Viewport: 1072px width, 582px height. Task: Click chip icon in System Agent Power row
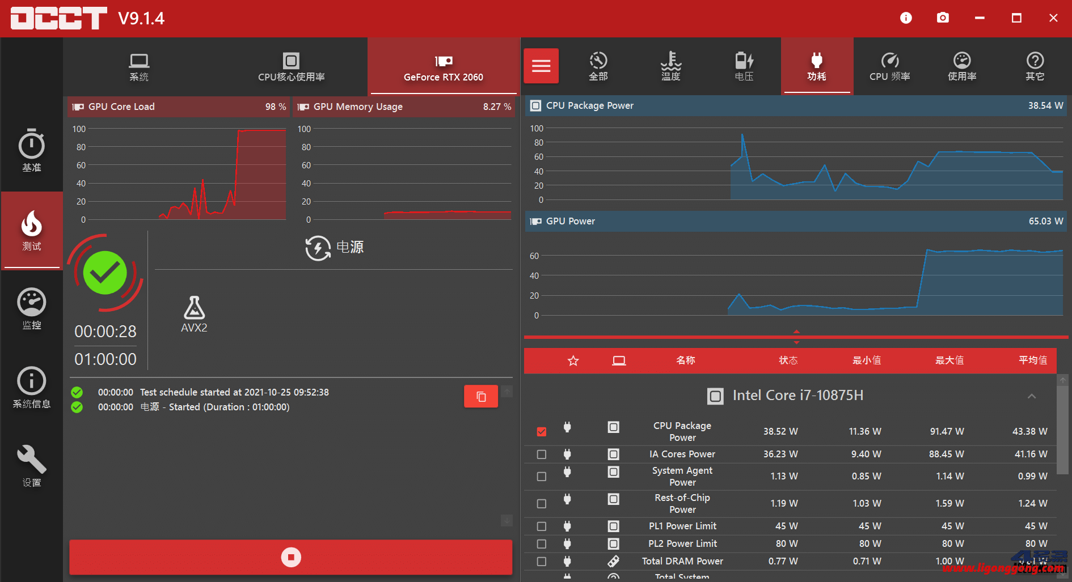tap(613, 472)
